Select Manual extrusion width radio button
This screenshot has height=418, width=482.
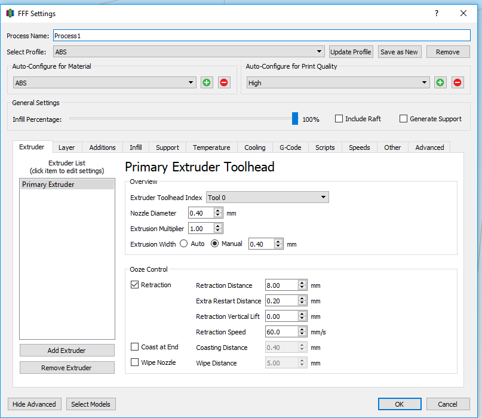tap(214, 244)
